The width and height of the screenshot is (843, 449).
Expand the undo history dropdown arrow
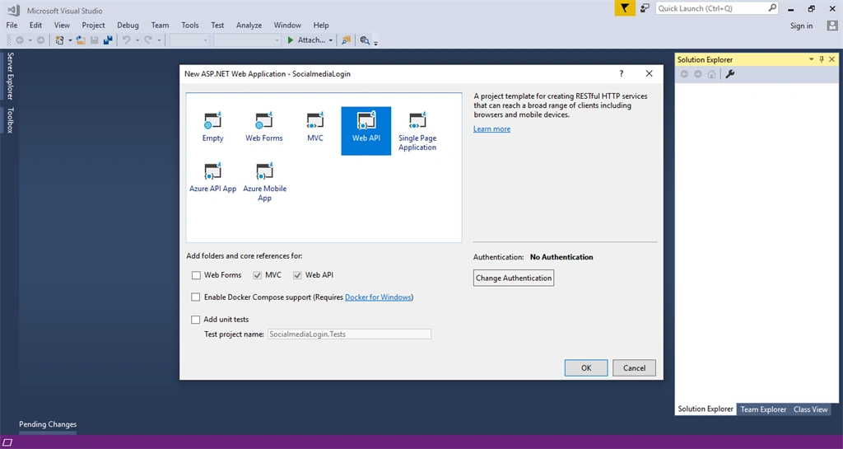[137, 40]
